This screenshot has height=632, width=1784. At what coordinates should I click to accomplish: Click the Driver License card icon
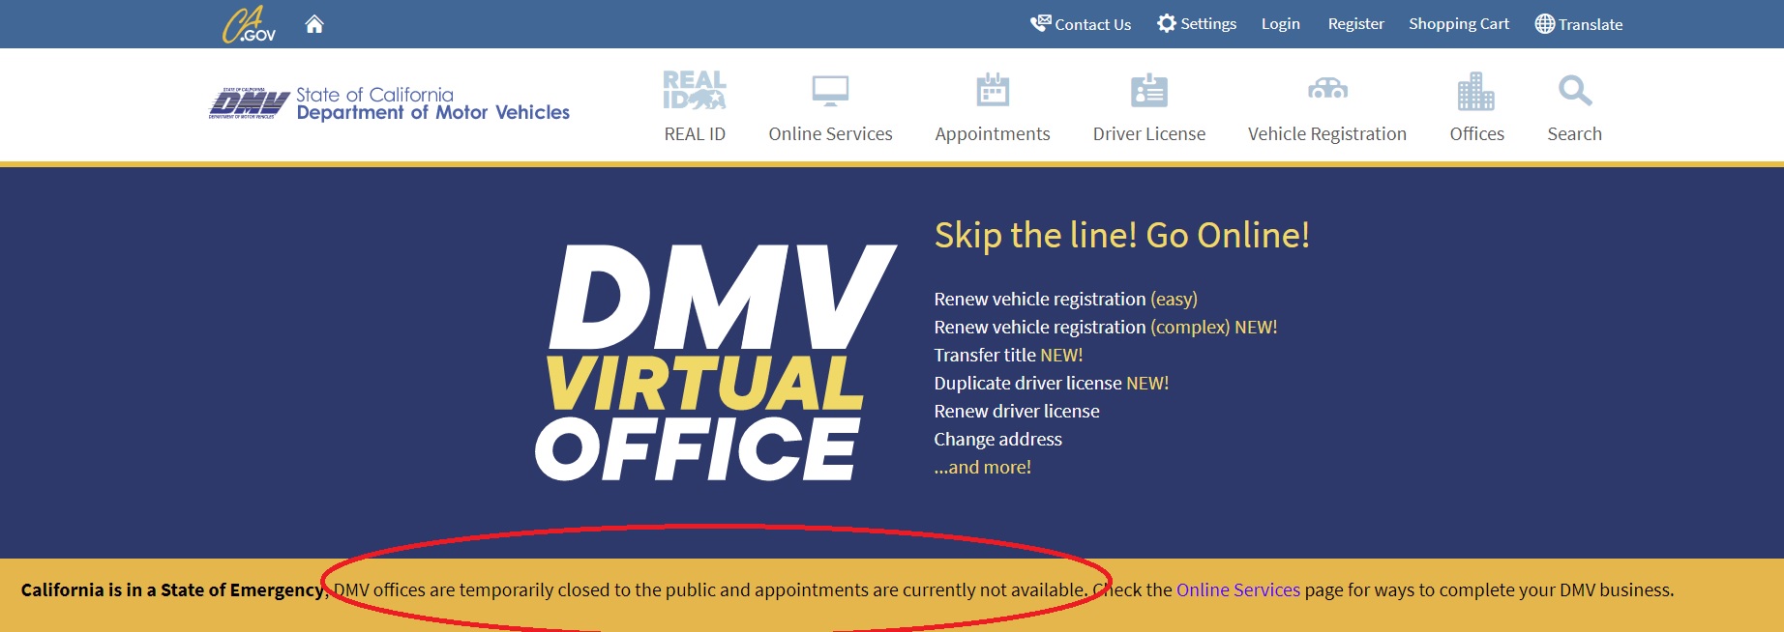1149,91
